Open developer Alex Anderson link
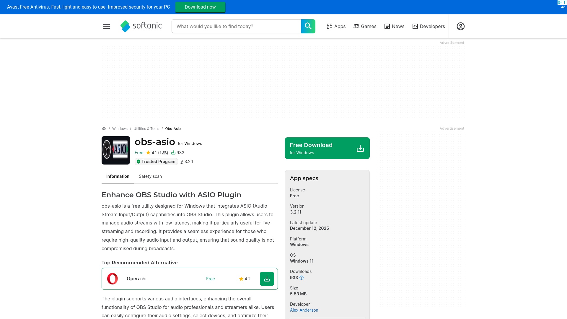Image resolution: width=567 pixels, height=319 pixels. [x=304, y=310]
